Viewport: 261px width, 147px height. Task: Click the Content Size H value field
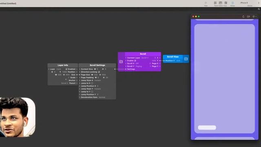pos(105,69)
